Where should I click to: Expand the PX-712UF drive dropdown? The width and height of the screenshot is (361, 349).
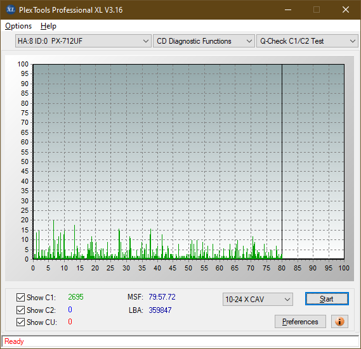(83, 41)
